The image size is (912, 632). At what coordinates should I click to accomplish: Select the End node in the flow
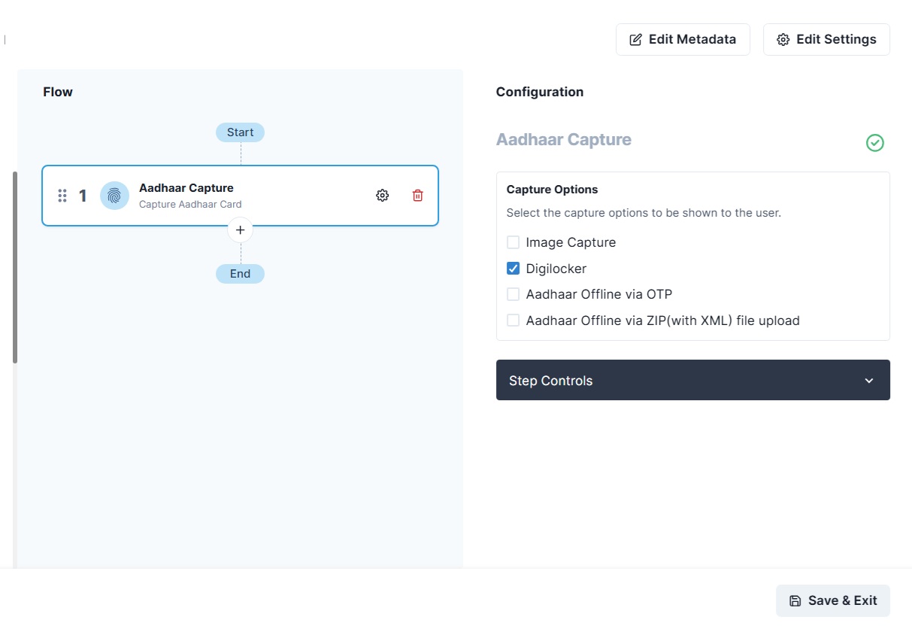[240, 274]
